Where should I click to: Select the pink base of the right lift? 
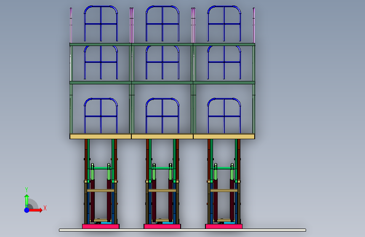point(224,226)
